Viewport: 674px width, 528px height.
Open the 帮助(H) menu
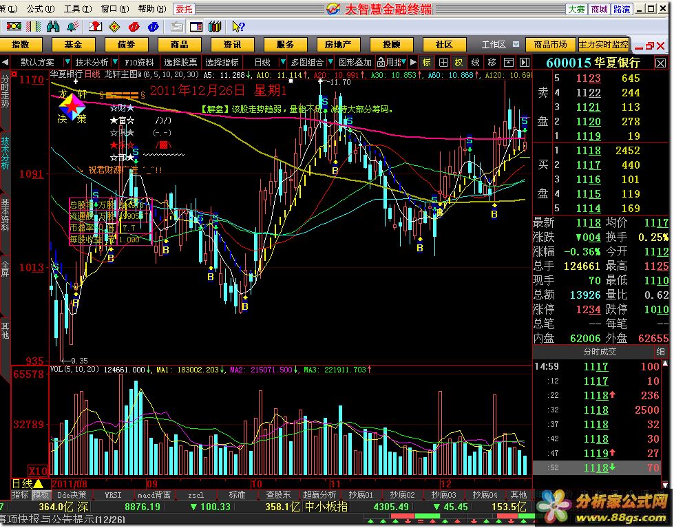(152, 8)
